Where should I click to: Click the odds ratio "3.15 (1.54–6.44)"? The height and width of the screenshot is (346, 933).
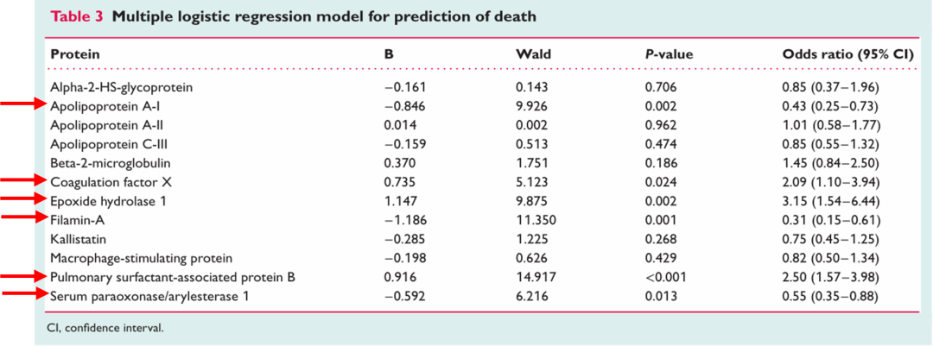coord(829,200)
